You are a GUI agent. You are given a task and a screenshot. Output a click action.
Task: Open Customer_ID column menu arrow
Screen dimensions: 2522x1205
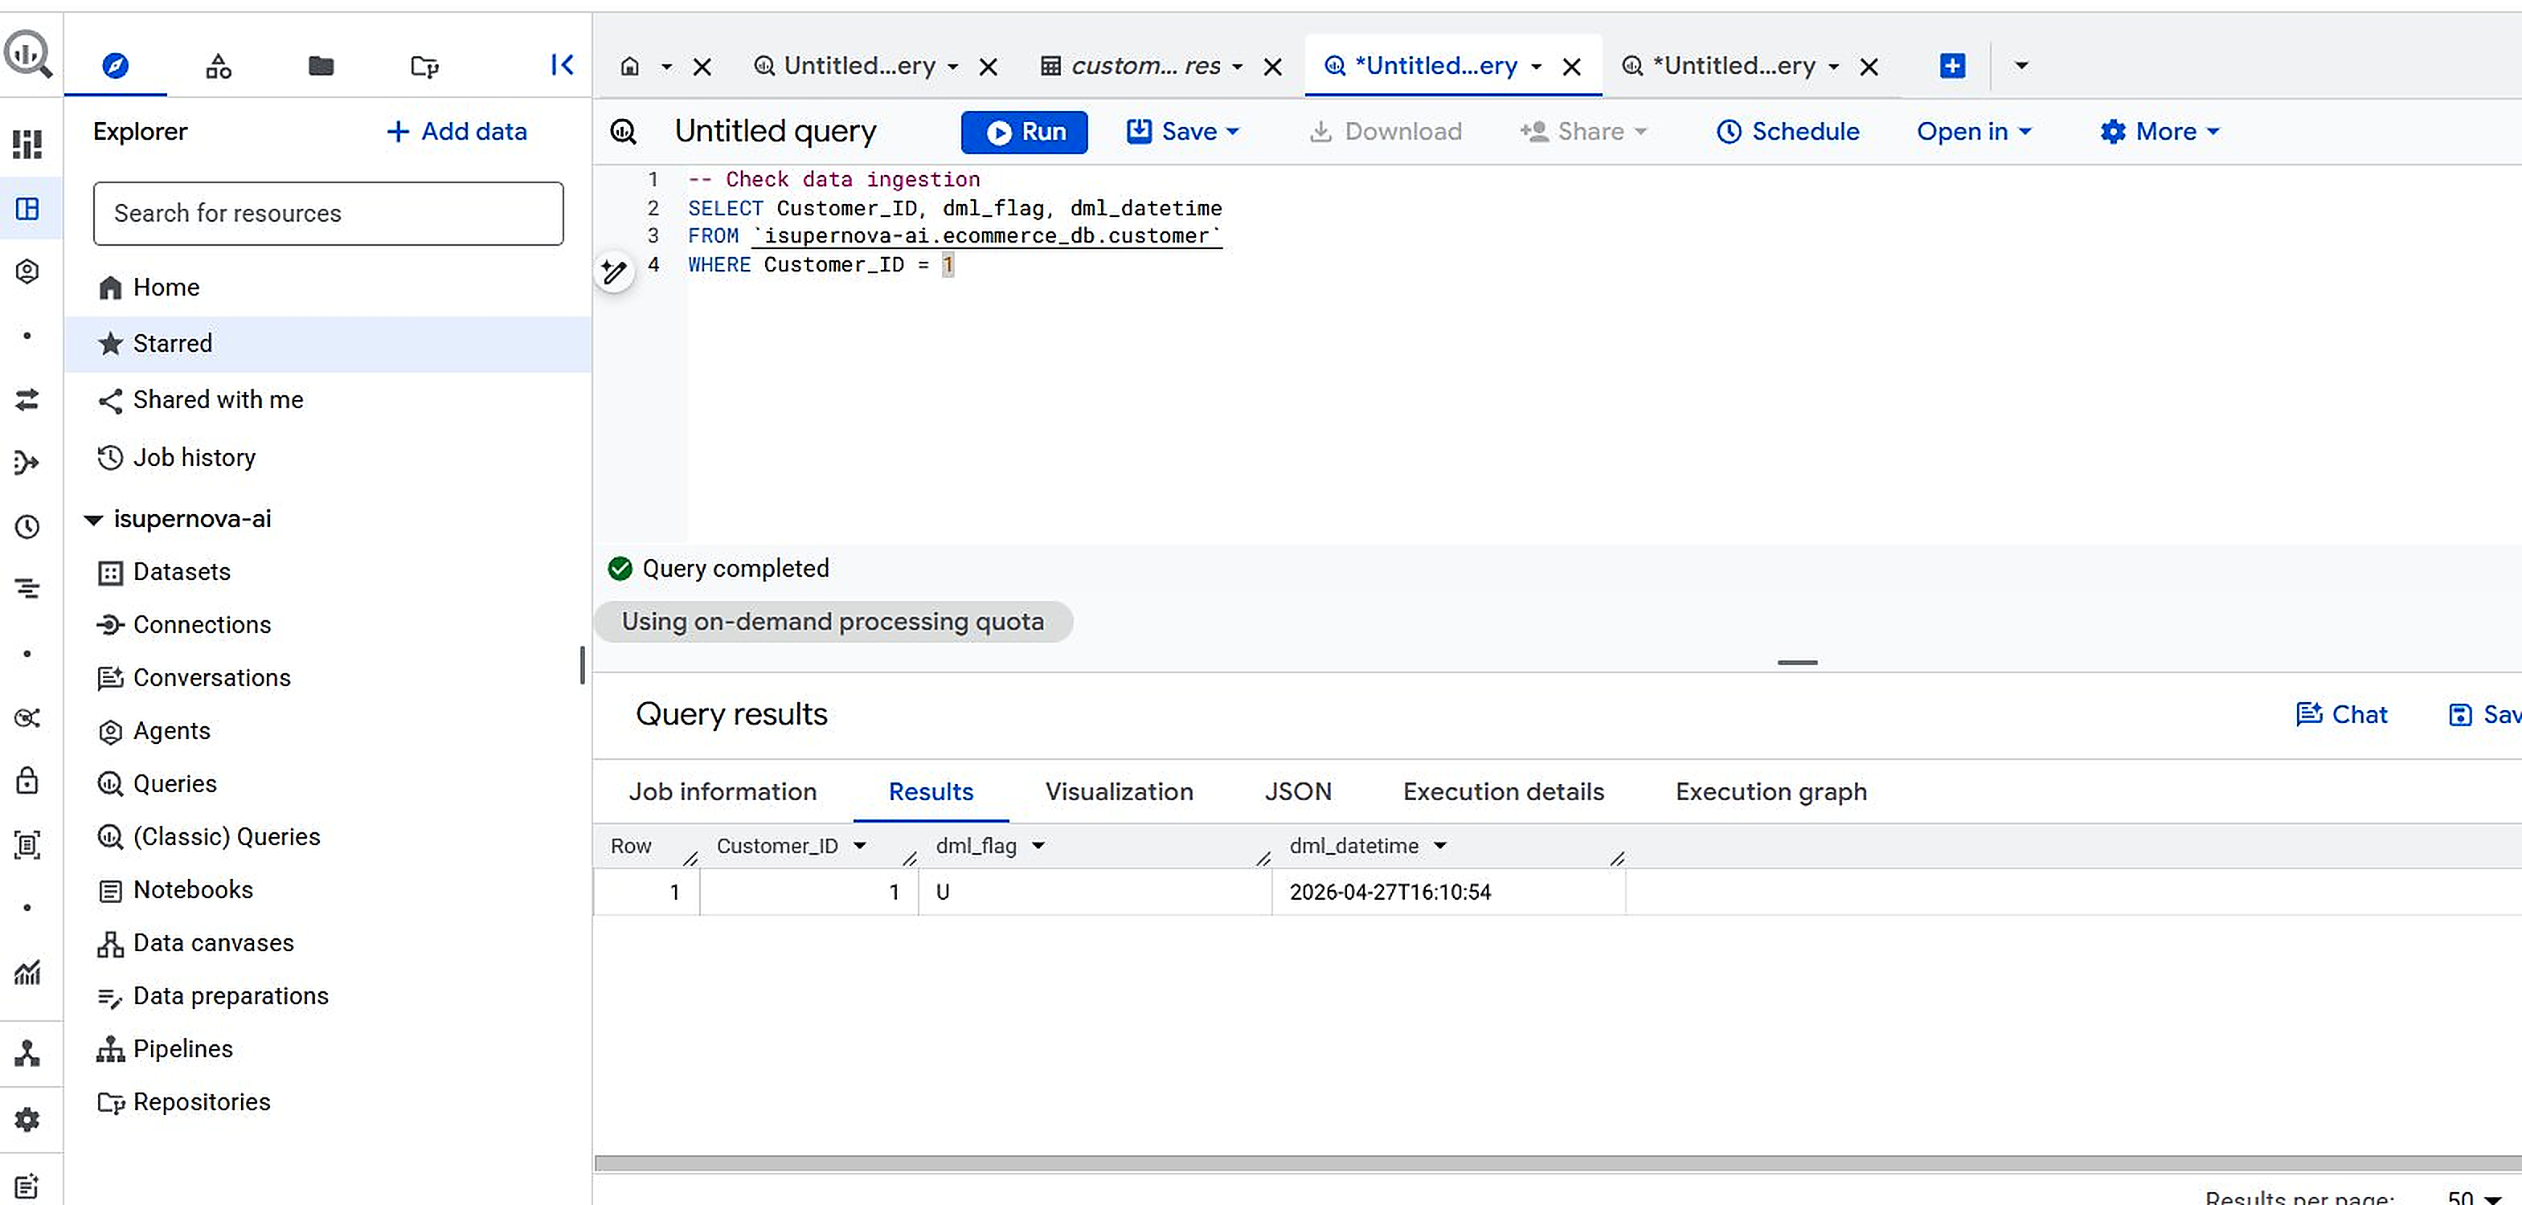click(x=860, y=846)
